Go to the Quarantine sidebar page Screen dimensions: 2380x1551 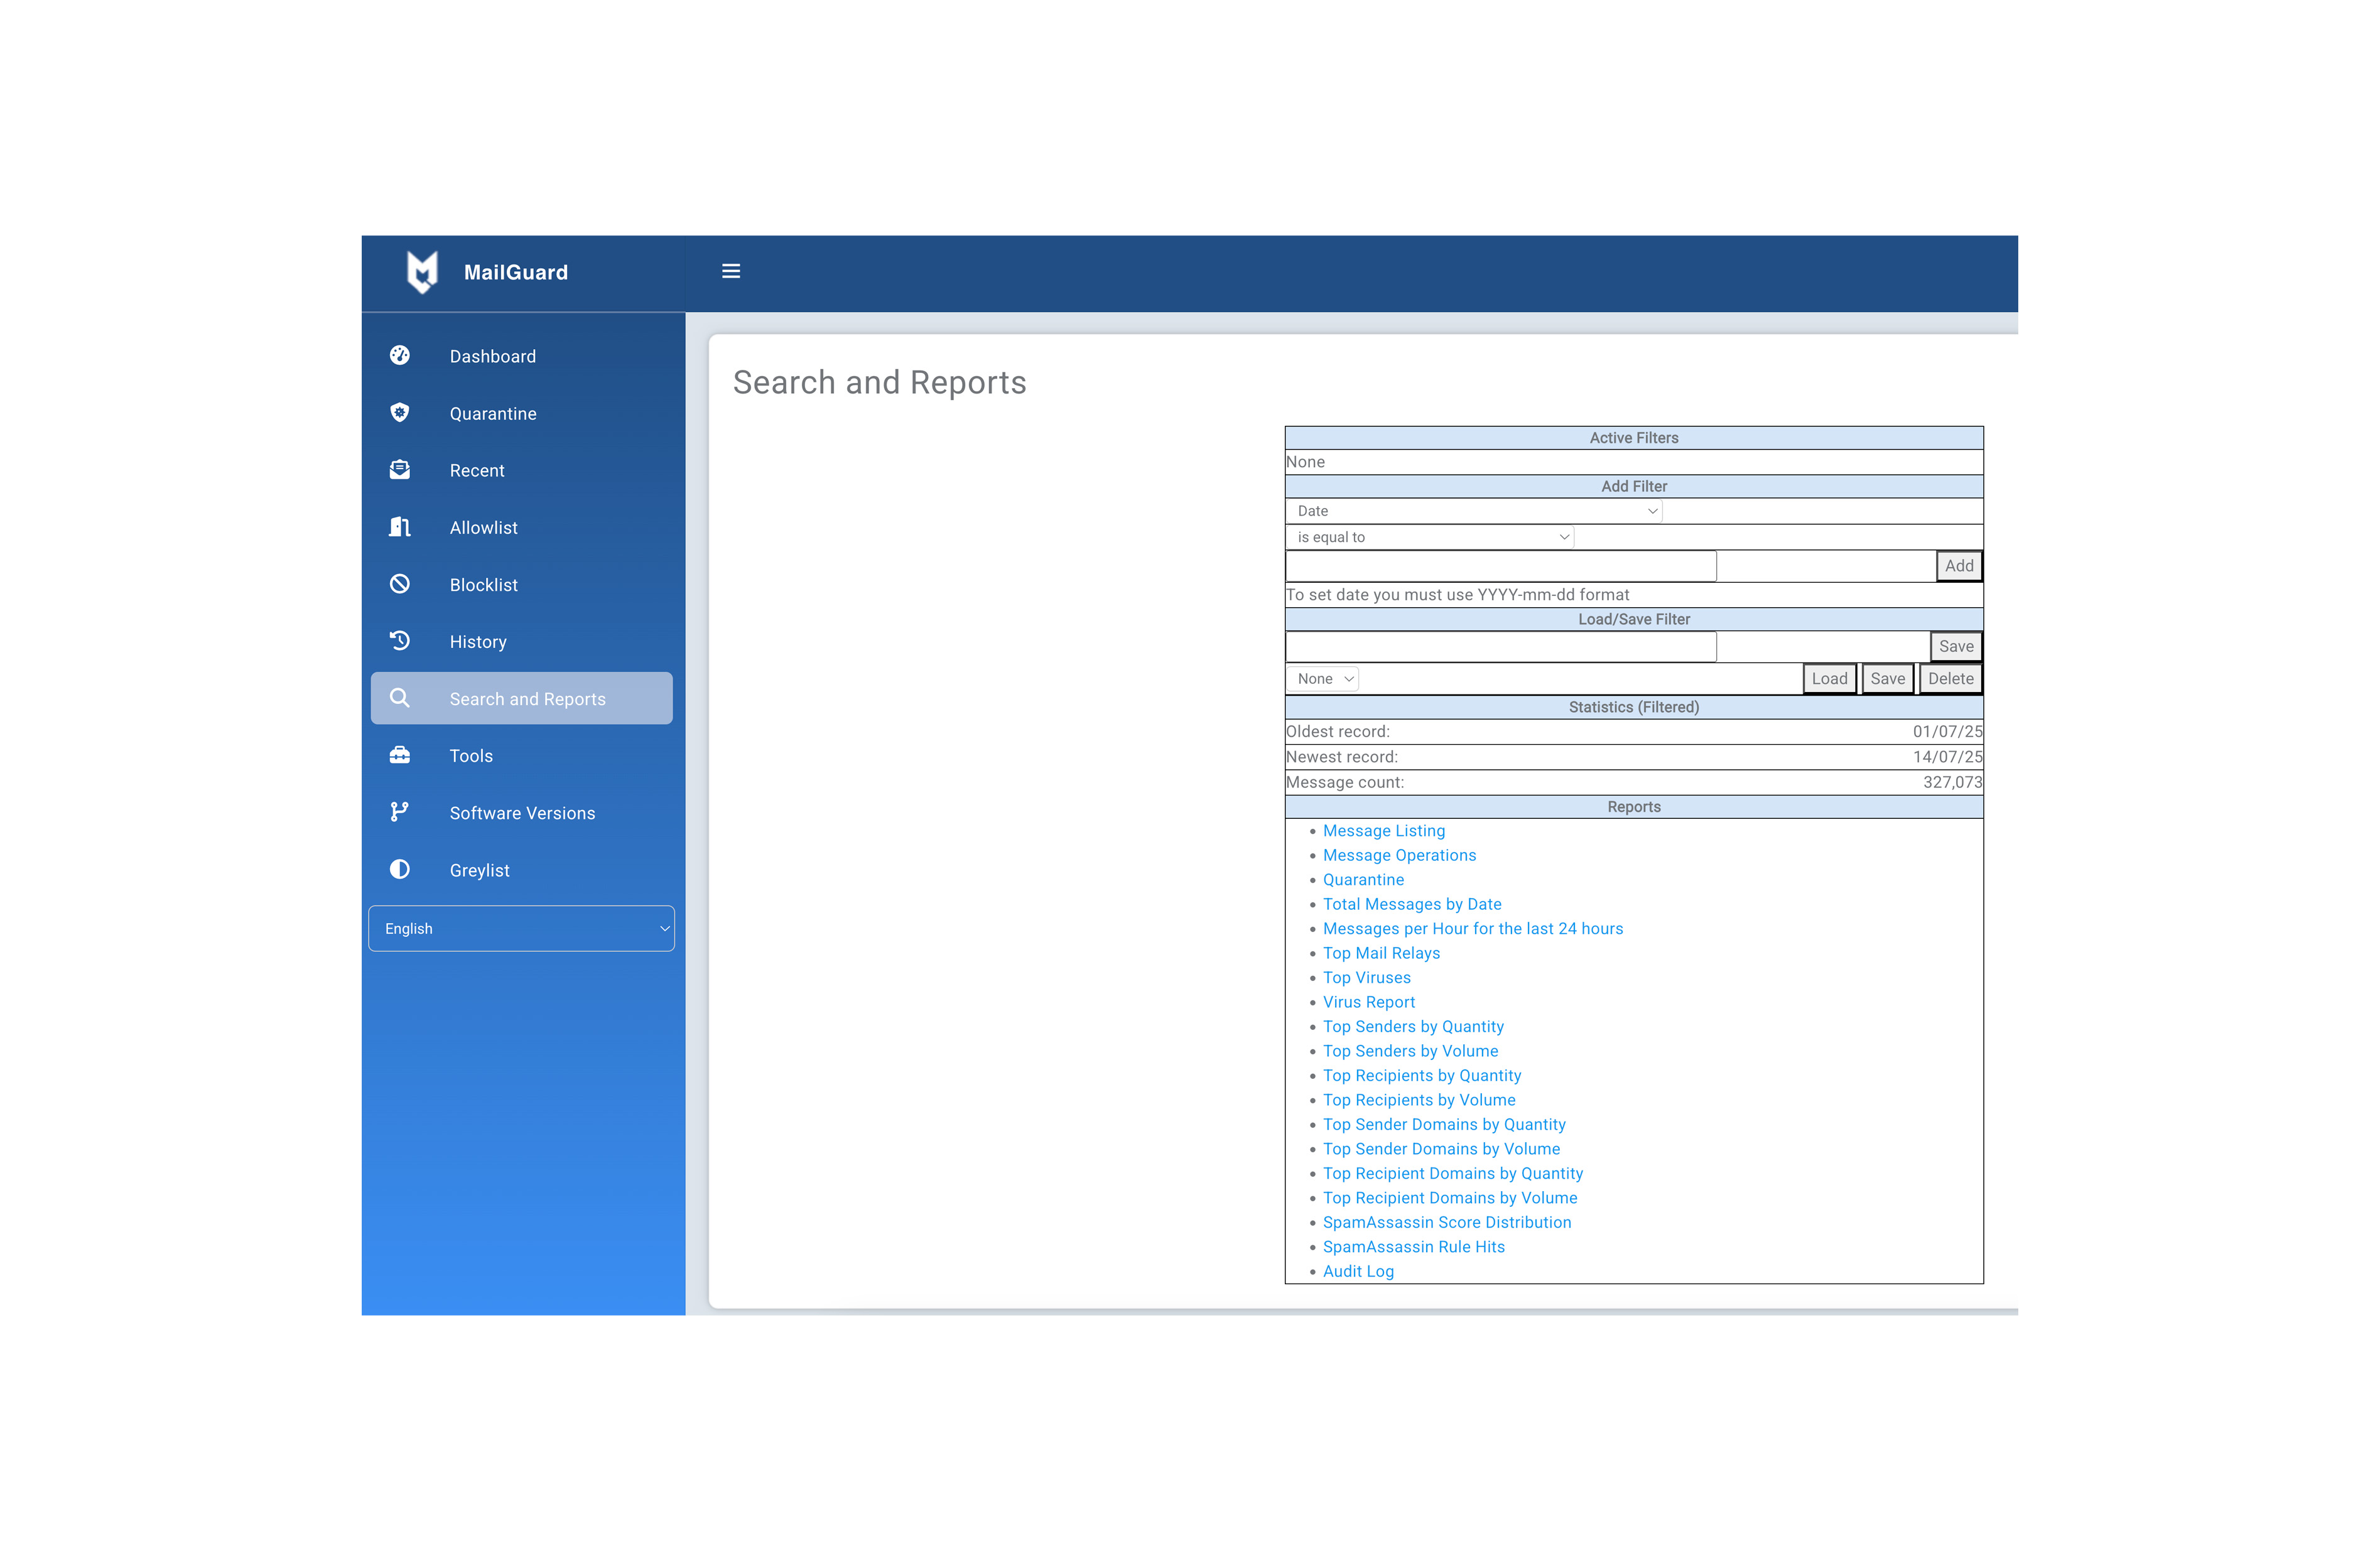(522, 413)
